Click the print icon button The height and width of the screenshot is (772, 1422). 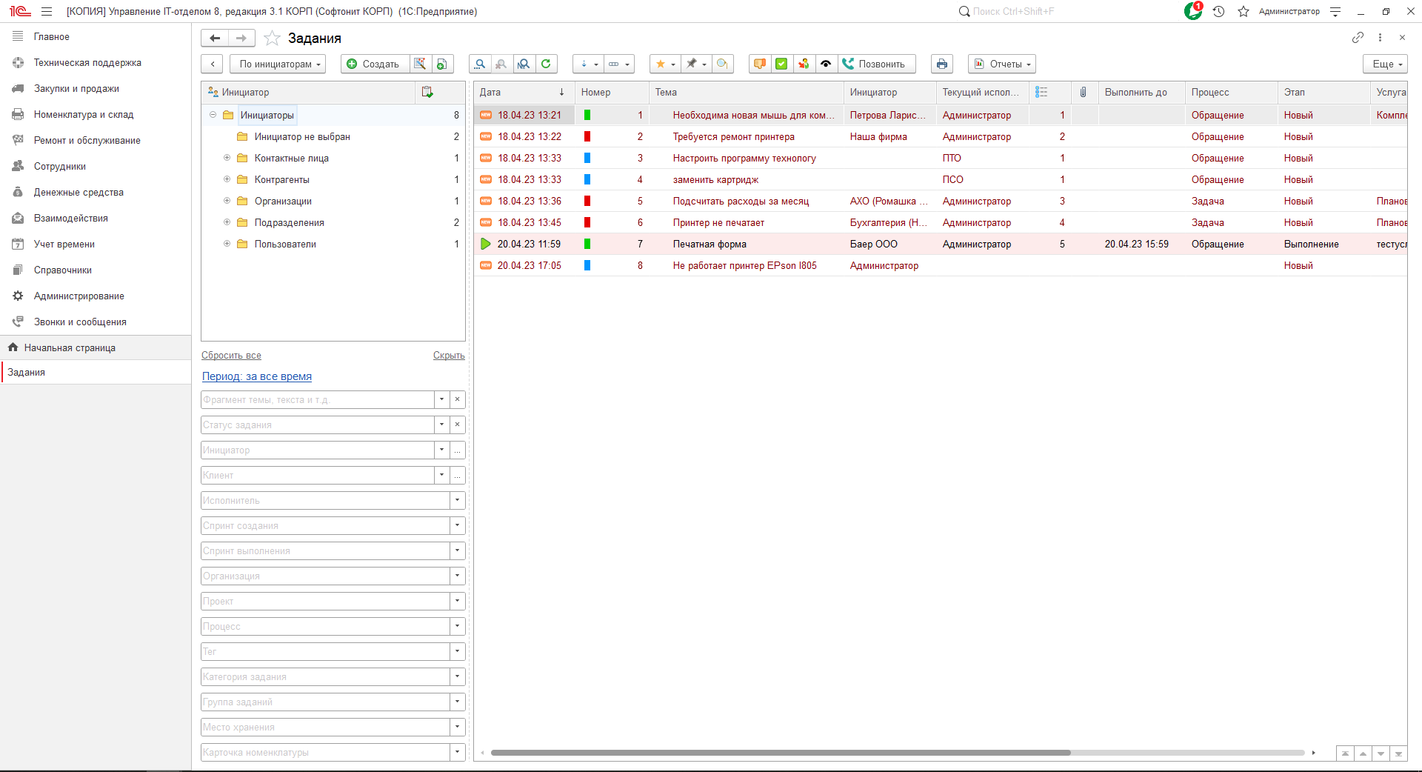(941, 64)
